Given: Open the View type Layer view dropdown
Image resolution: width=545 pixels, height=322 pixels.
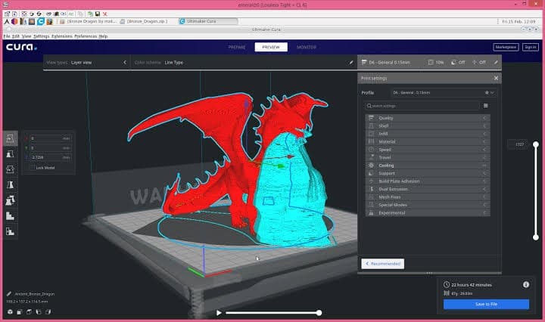Looking at the screenshot, I should pos(87,63).
